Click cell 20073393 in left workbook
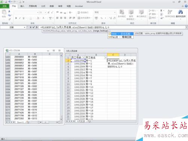The width and height of the screenshot is (188, 141). click(19, 118)
